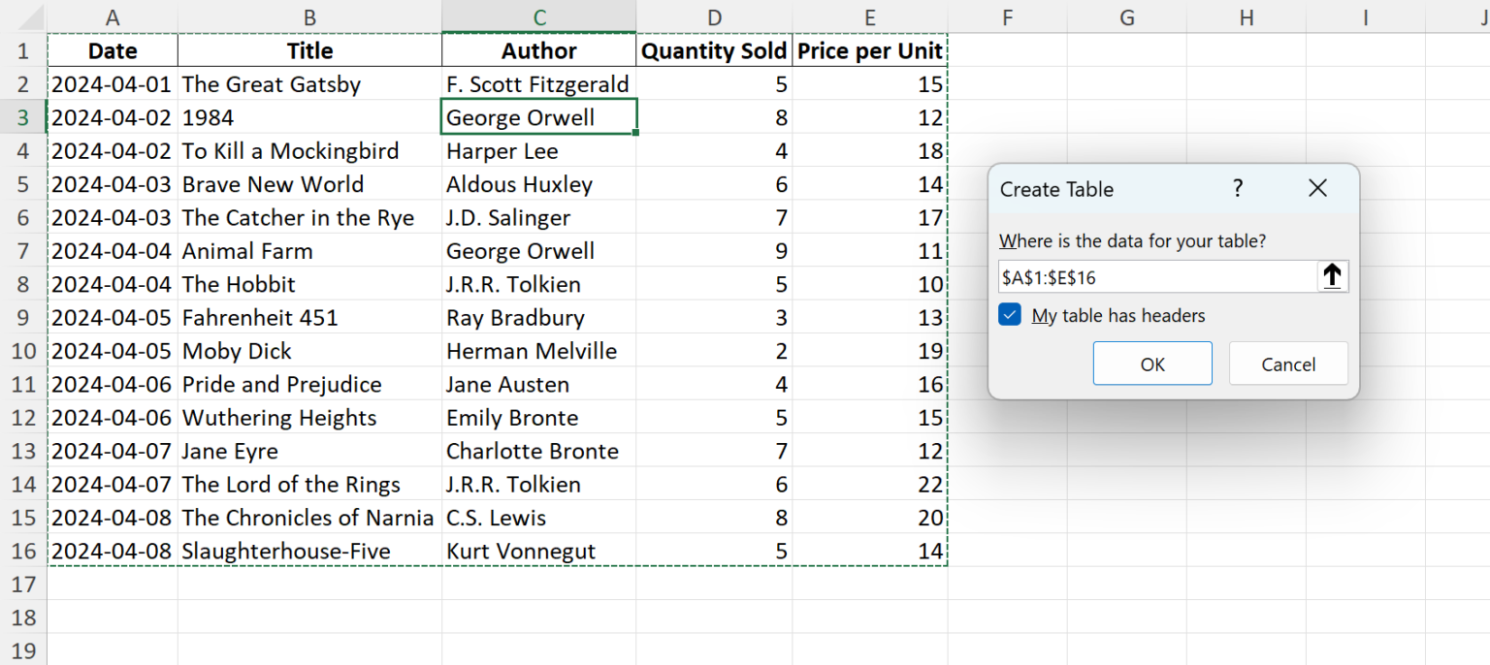Screen dimensions: 1490x665
Task: Click row 3 header number
Action: point(23,117)
